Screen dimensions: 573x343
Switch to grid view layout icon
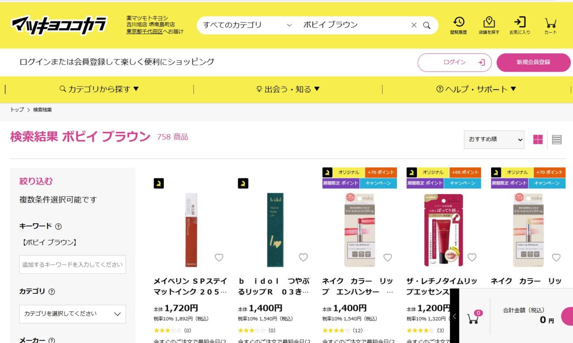(538, 140)
